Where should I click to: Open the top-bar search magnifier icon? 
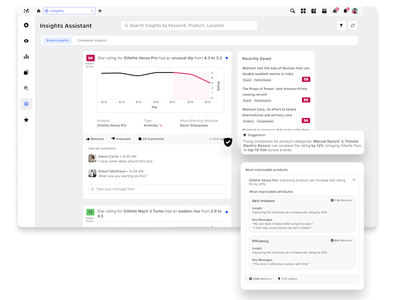[293, 11]
